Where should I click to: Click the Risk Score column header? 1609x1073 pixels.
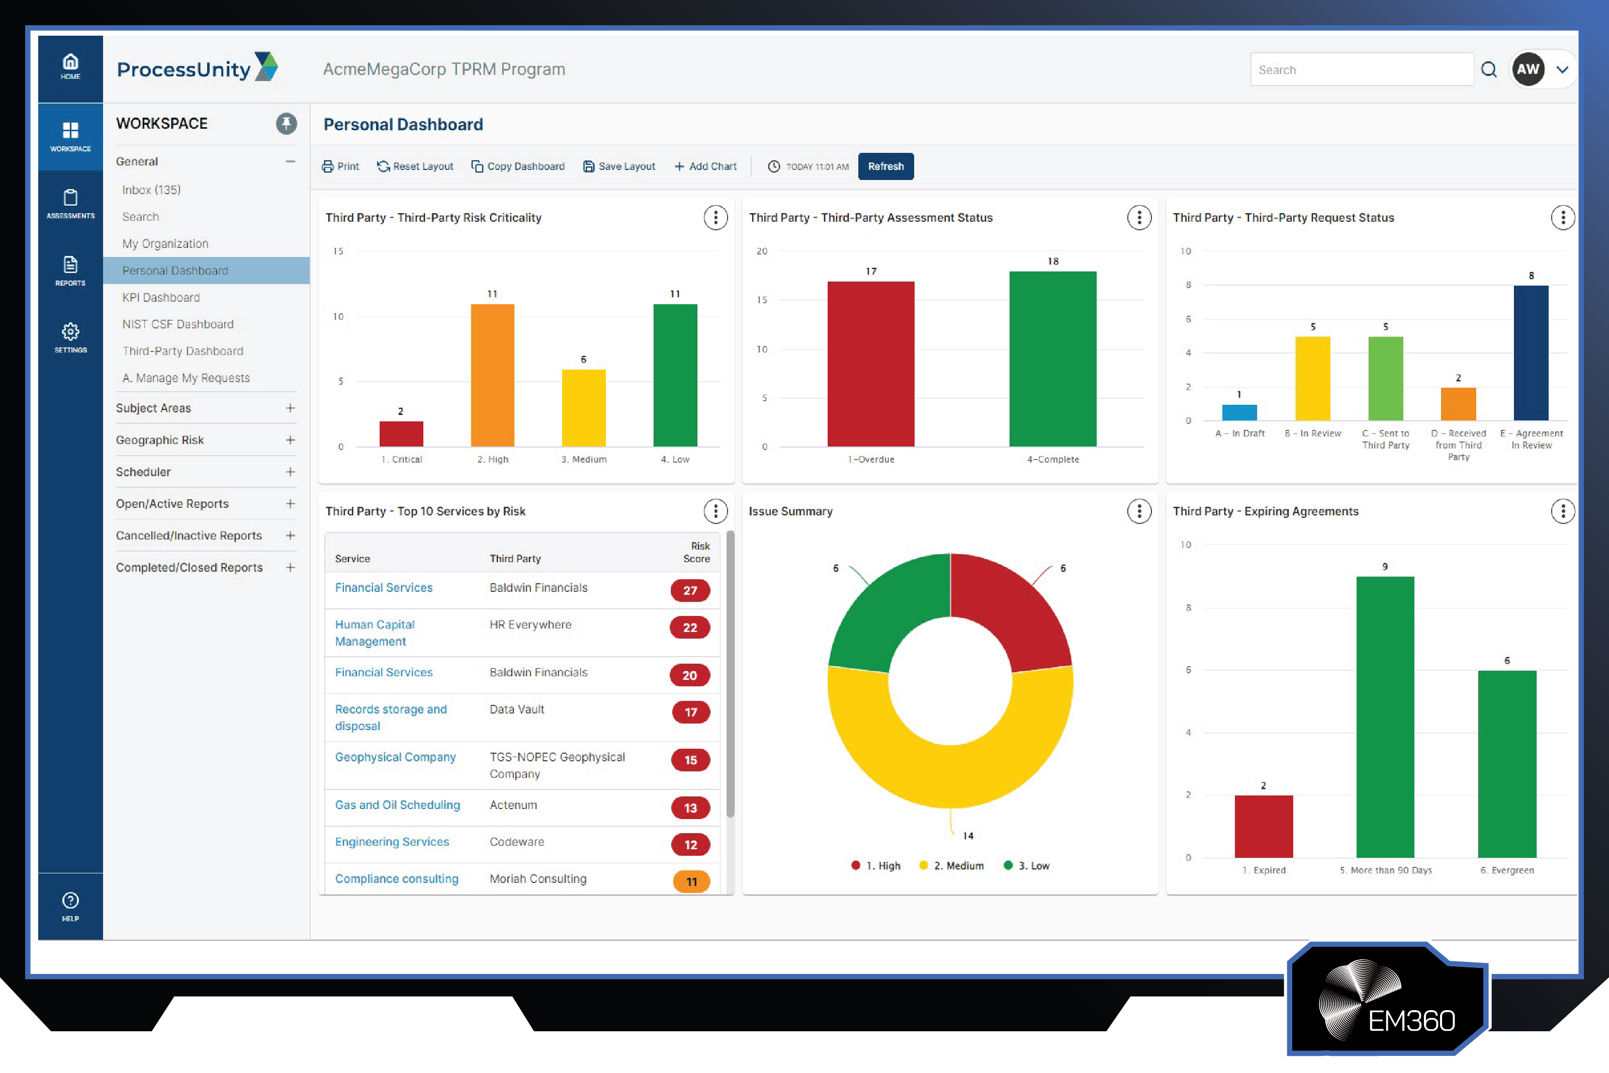coord(696,552)
